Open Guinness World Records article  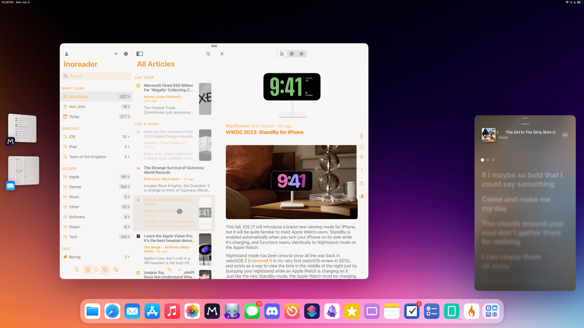pos(174,179)
